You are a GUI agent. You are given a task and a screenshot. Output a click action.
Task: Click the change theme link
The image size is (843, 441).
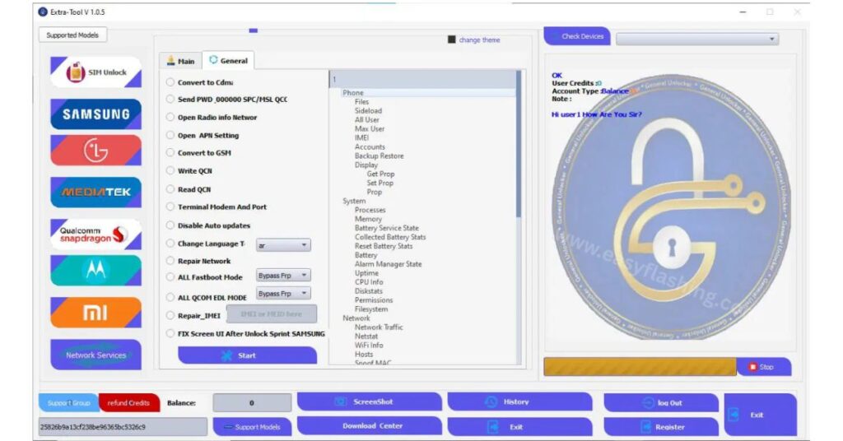click(x=480, y=39)
